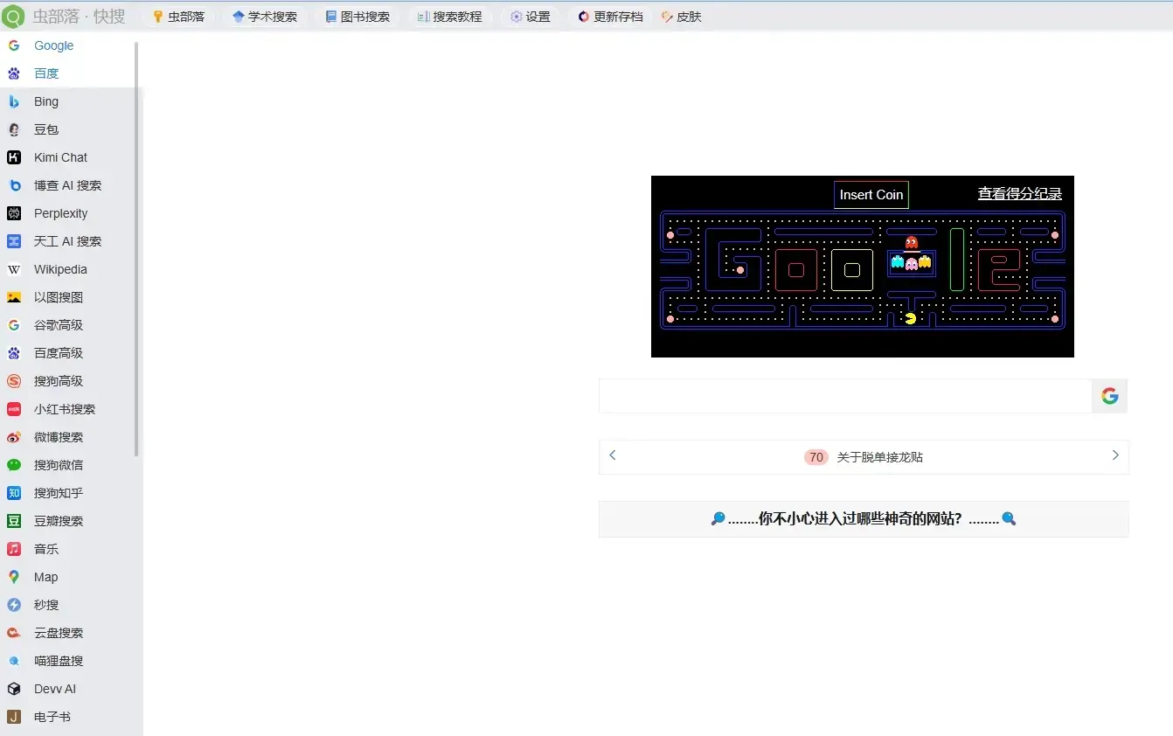Click the 查看得分纪录 link

(x=1020, y=194)
